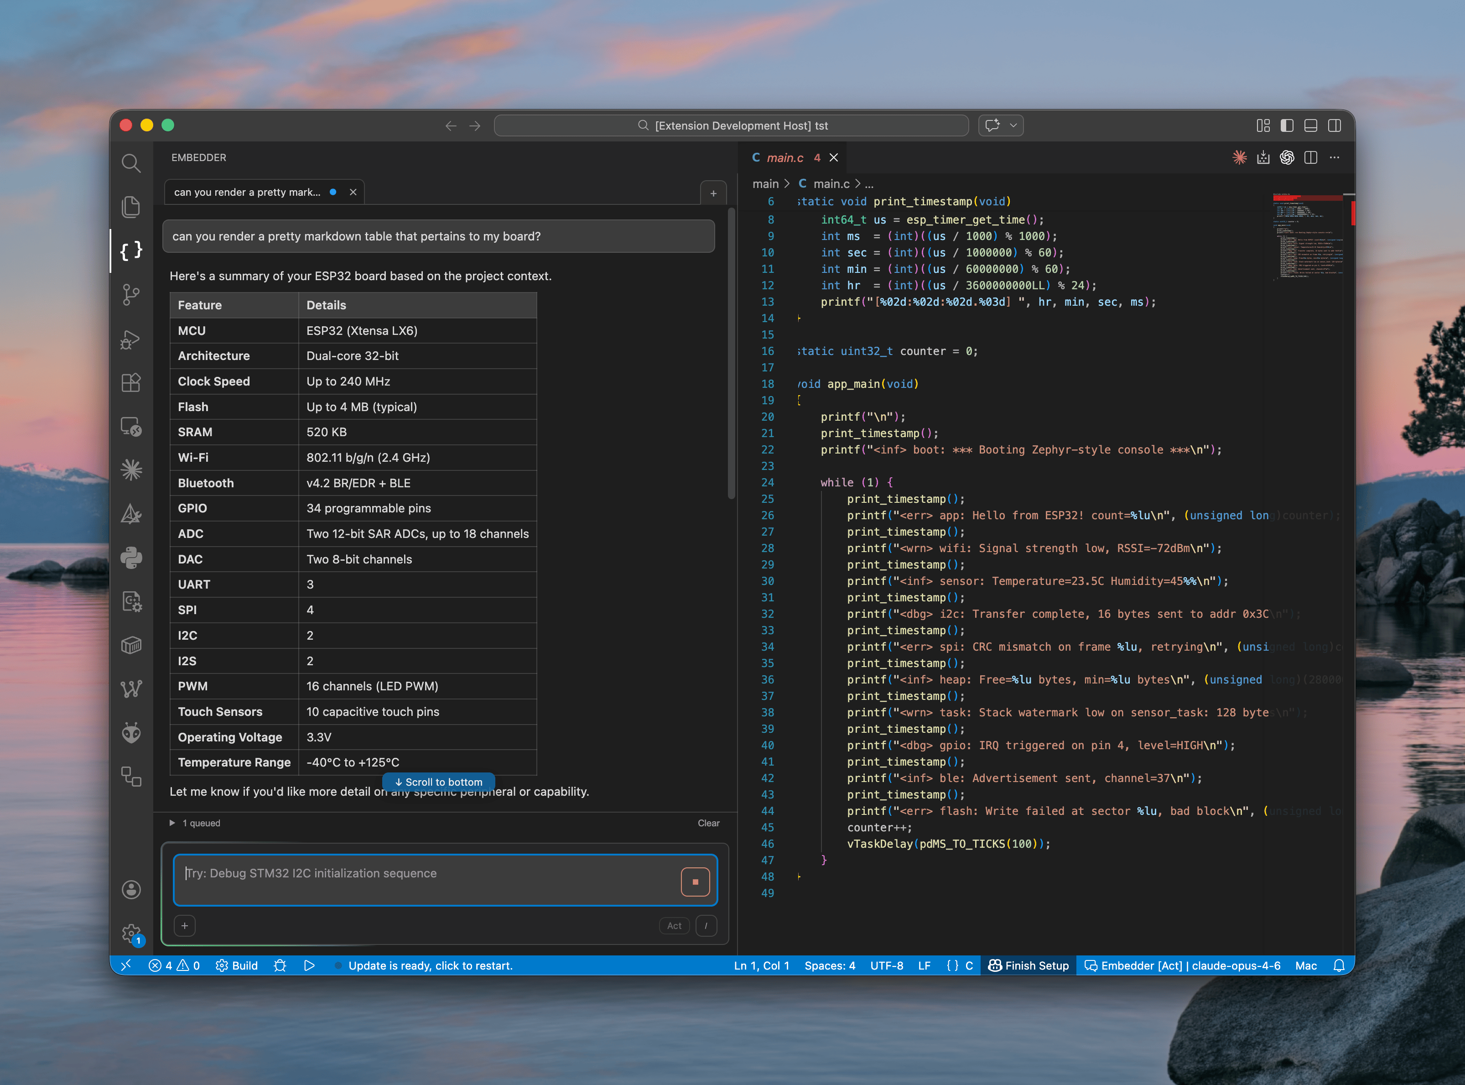Click Embedder [Act] | claude-opus-4-6 status item
1465x1085 pixels.
(1182, 965)
